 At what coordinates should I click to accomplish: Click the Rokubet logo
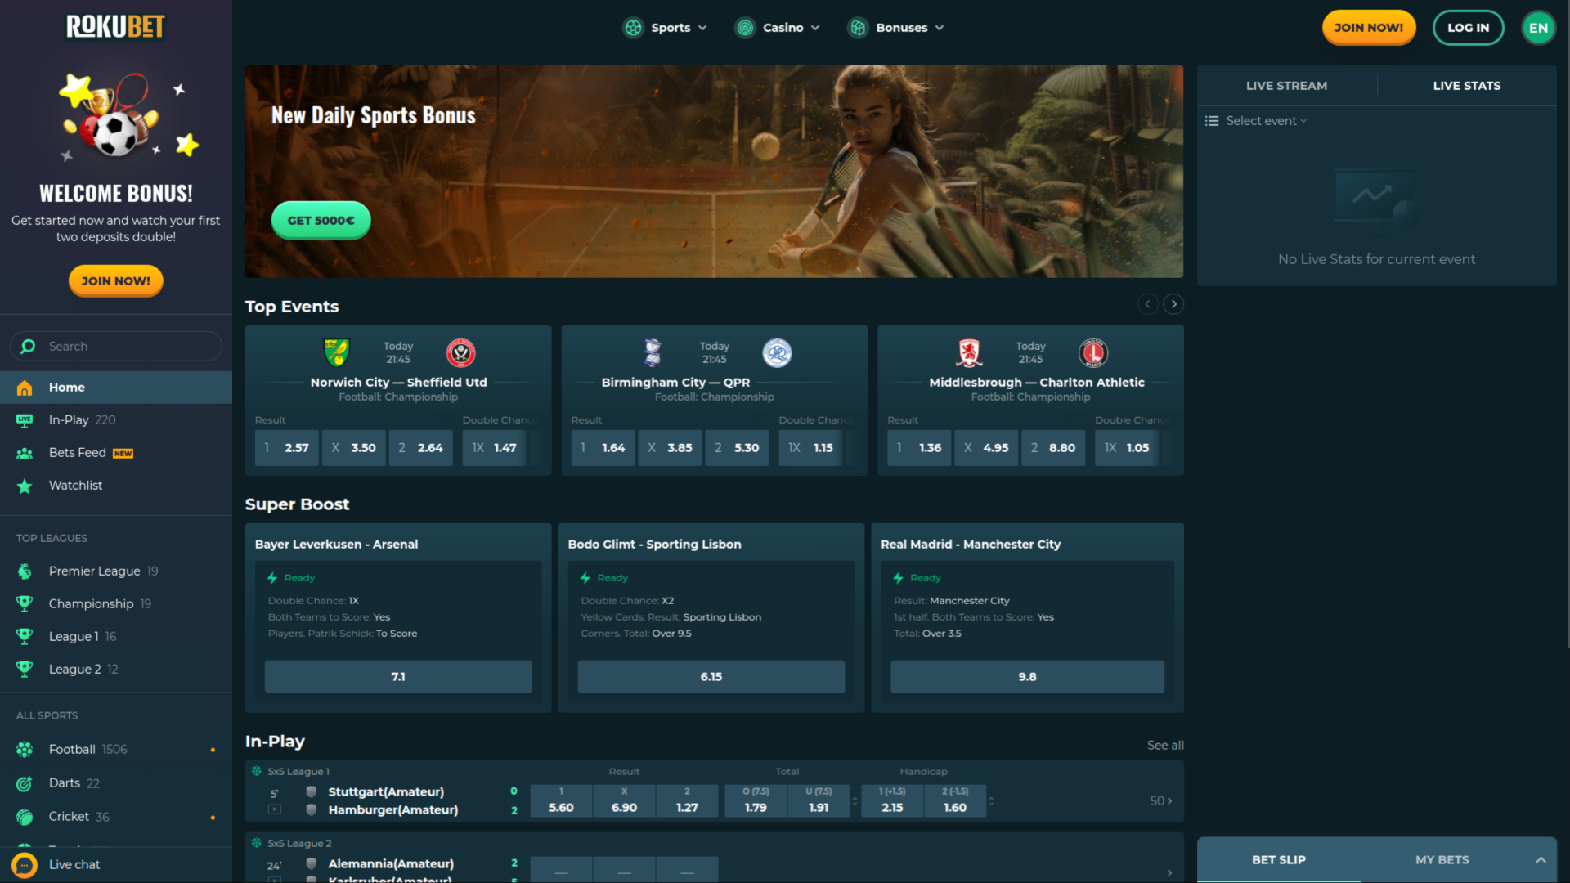tap(115, 27)
